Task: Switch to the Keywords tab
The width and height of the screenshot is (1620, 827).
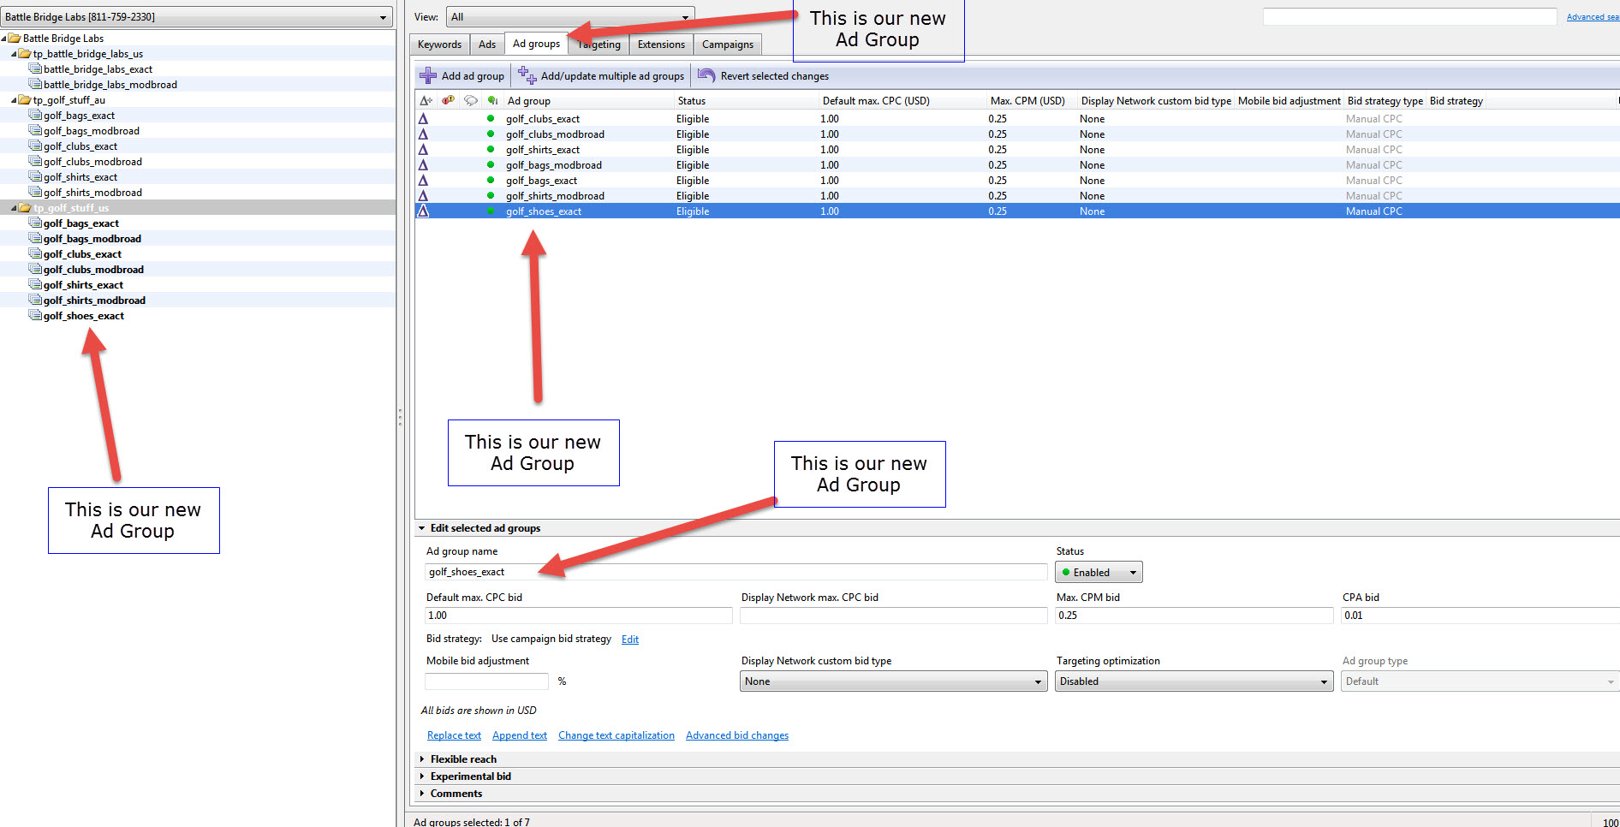Action: [x=439, y=44]
